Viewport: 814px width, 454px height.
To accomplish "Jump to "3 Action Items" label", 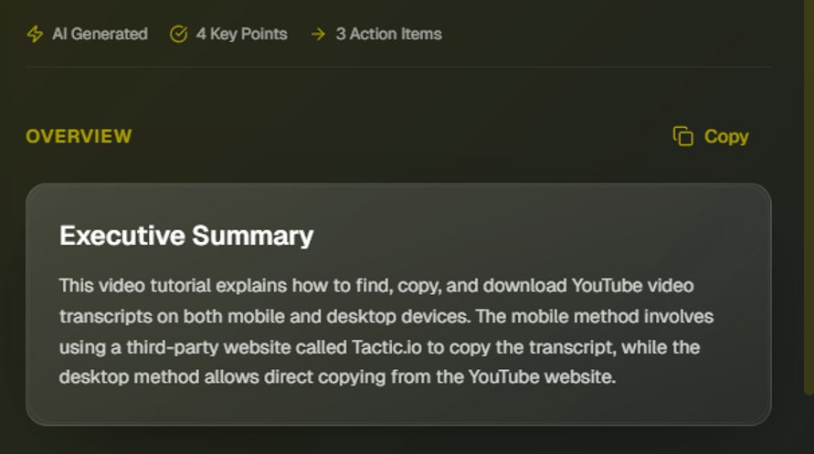I will tap(388, 34).
